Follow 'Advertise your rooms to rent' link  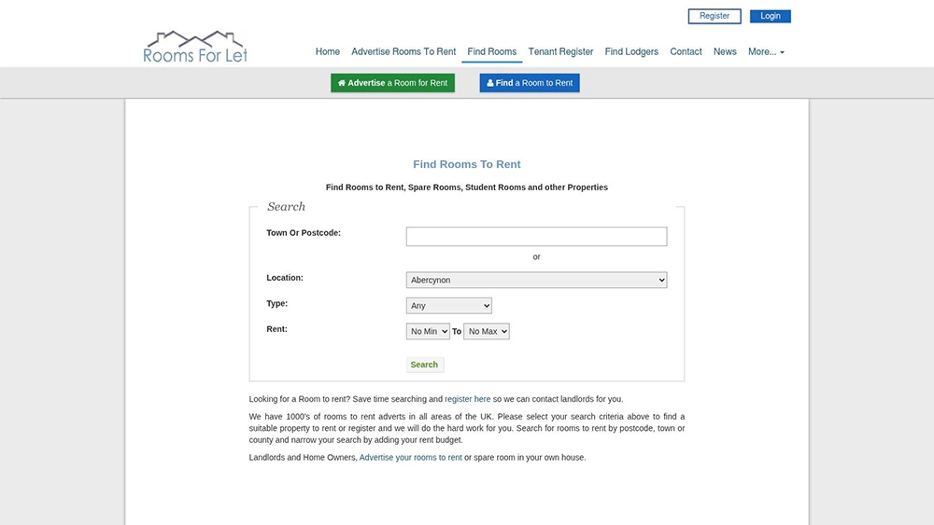coord(410,457)
